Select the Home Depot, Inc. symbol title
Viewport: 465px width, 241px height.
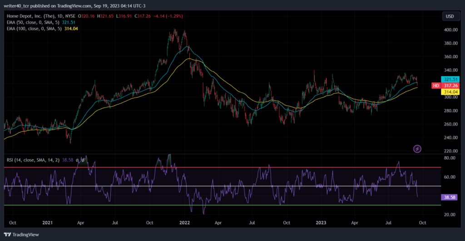pyautogui.click(x=41, y=16)
